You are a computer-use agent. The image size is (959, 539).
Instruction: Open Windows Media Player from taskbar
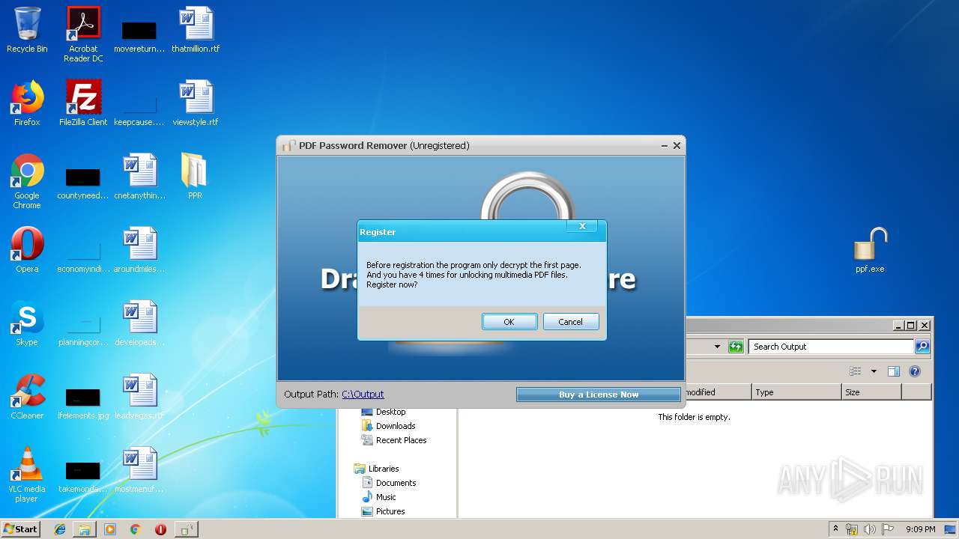[x=110, y=529]
